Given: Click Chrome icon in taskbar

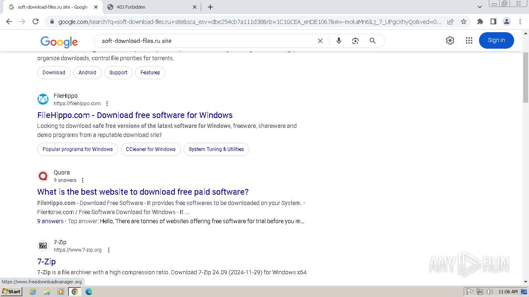Looking at the screenshot, I should pyautogui.click(x=75, y=292).
